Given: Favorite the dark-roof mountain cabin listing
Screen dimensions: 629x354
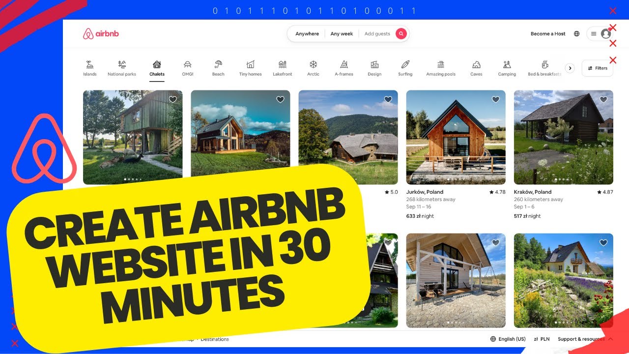Looking at the screenshot, I should pyautogui.click(x=280, y=99).
